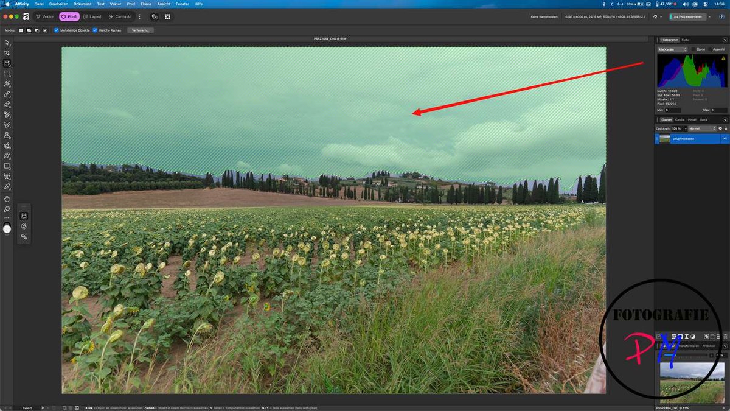
Task: Choose the third tool in the floating flyout
Action: point(24,236)
